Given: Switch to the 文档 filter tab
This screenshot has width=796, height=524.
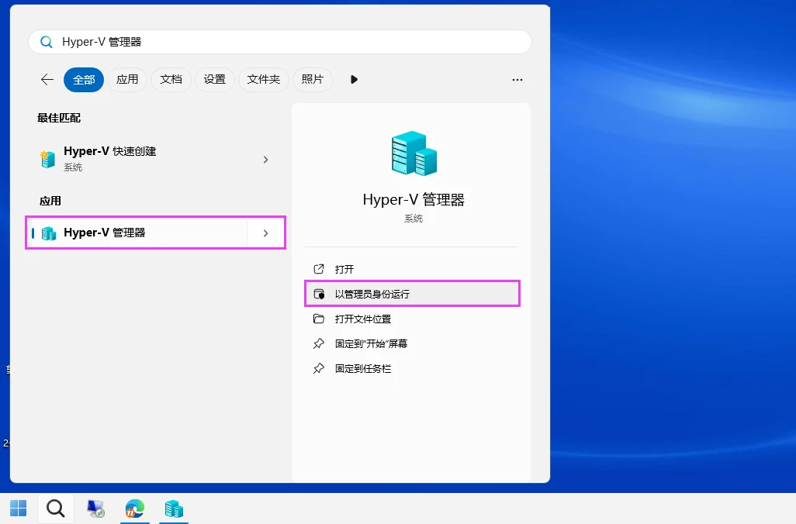Looking at the screenshot, I should point(171,80).
